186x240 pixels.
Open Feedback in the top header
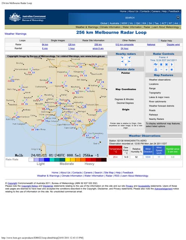click(x=174, y=11)
